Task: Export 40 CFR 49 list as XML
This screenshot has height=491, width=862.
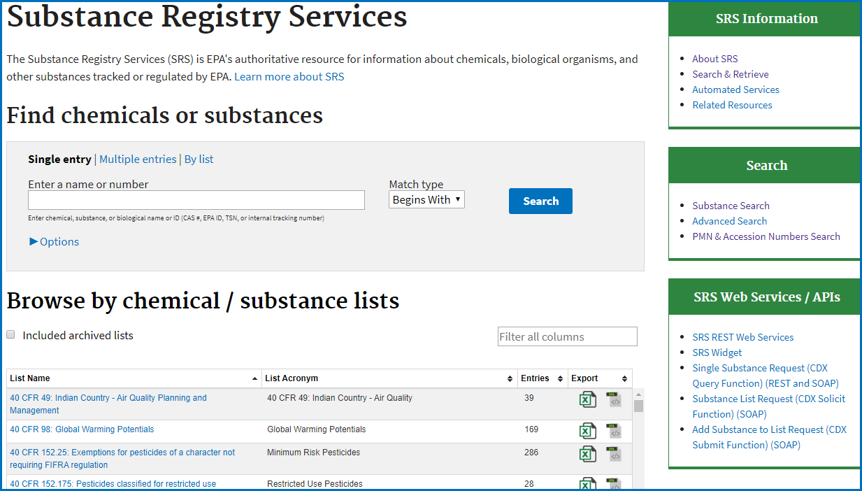Action: [x=614, y=399]
